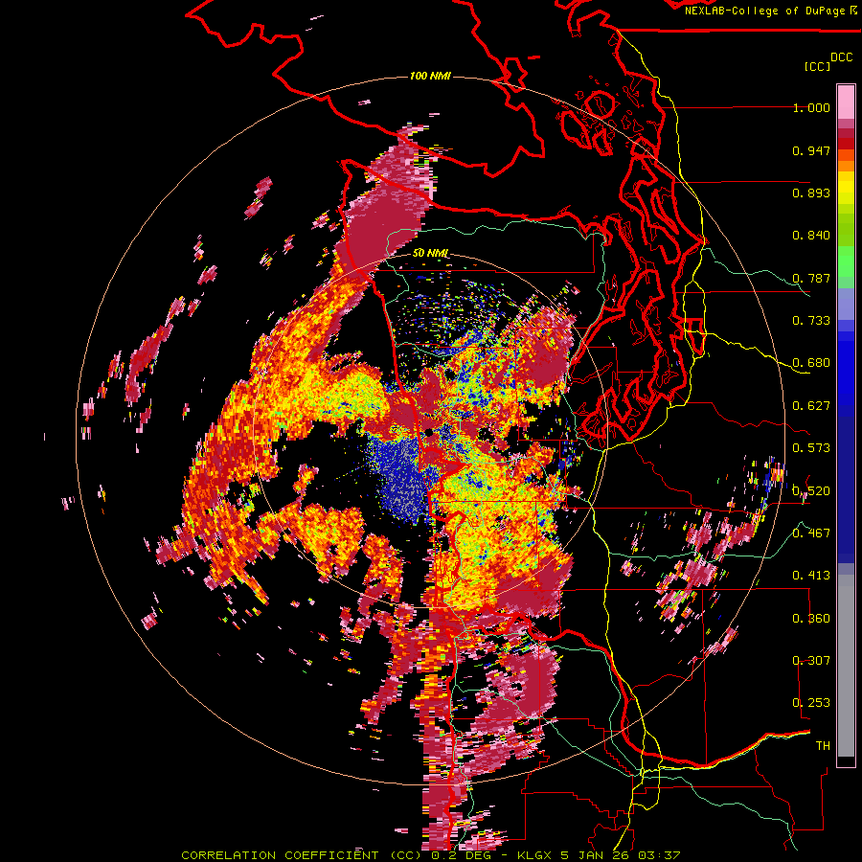Click the [CC] legend unit label
The height and width of the screenshot is (862, 862).
(x=818, y=66)
